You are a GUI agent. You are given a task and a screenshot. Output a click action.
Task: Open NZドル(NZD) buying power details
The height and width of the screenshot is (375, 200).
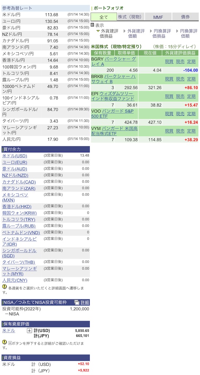pyautogui.click(x=15, y=175)
